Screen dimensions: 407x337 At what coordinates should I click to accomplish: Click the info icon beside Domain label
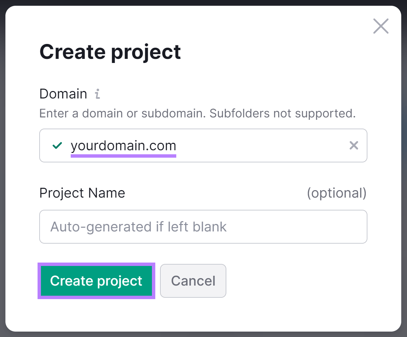pos(97,94)
